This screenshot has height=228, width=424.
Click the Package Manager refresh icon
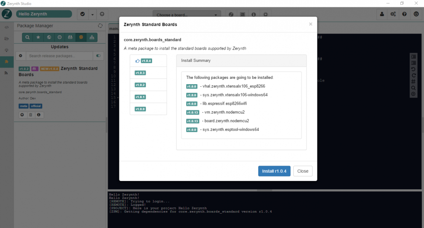(101, 26)
